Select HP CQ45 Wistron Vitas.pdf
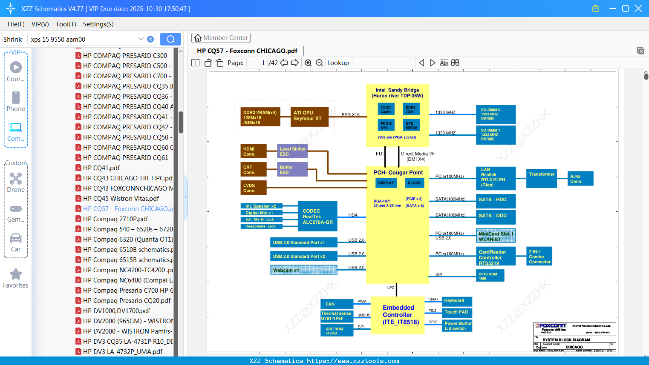 117,199
